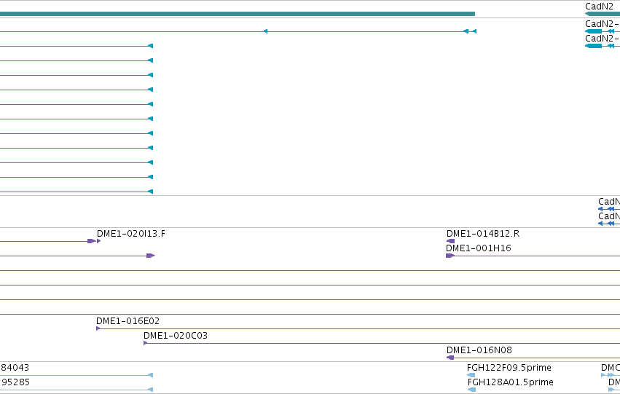Click the purple block starting DME1-016N08
The width and height of the screenshot is (620, 394).
pyautogui.click(x=450, y=358)
